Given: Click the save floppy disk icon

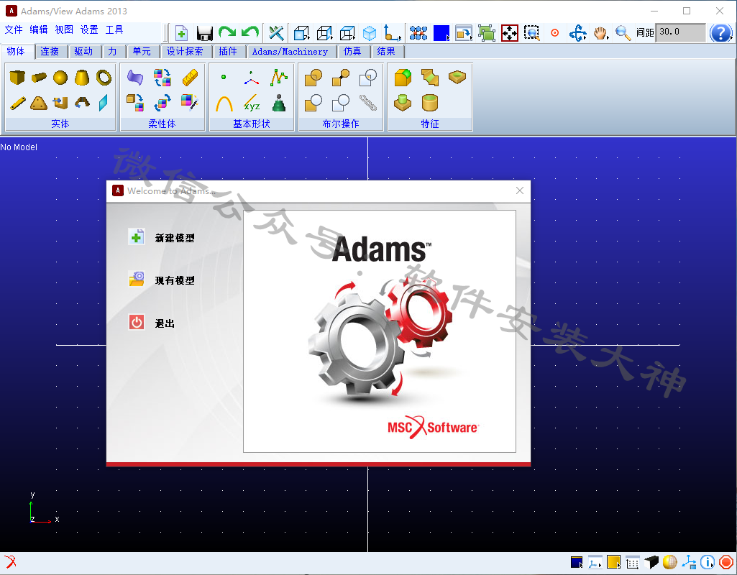Looking at the screenshot, I should [204, 33].
